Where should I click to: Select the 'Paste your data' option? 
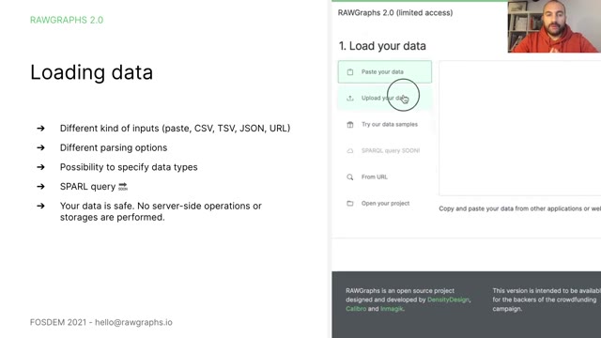pyautogui.click(x=384, y=71)
